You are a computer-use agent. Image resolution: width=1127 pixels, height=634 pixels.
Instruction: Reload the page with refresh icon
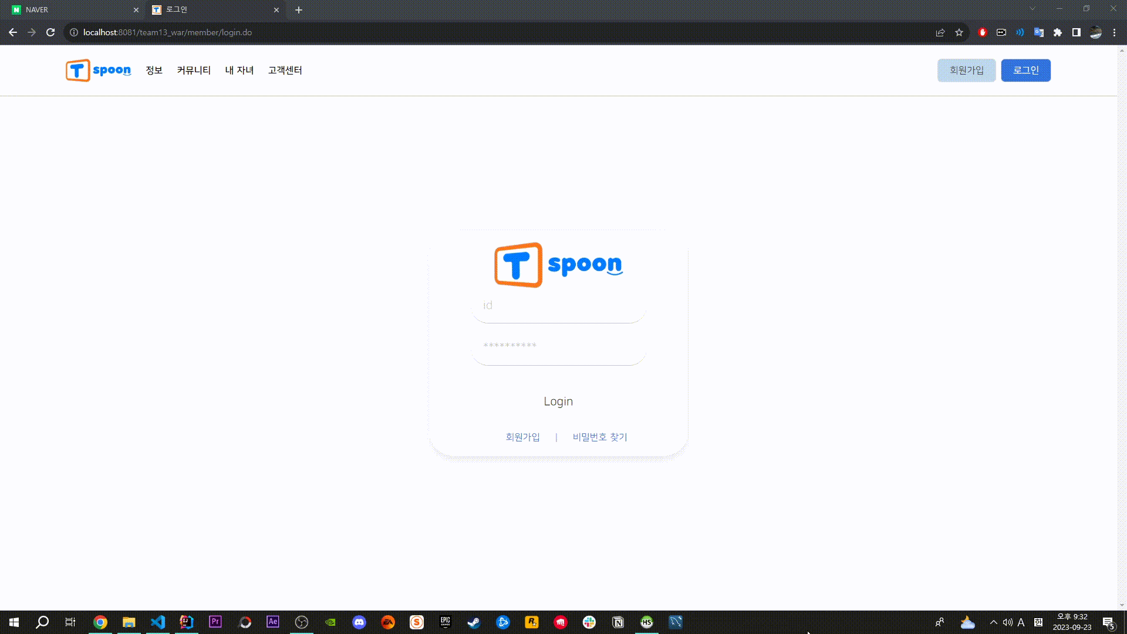50,32
